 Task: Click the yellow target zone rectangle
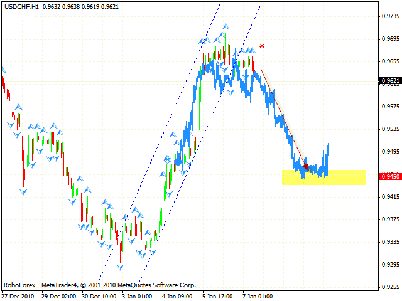(x=324, y=177)
